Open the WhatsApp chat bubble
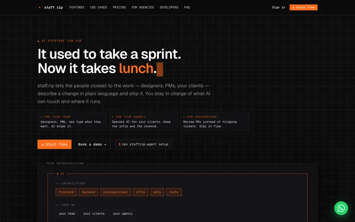Image resolution: width=355 pixels, height=222 pixels. point(341,208)
